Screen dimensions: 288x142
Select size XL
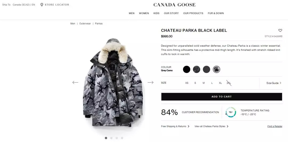221,83
